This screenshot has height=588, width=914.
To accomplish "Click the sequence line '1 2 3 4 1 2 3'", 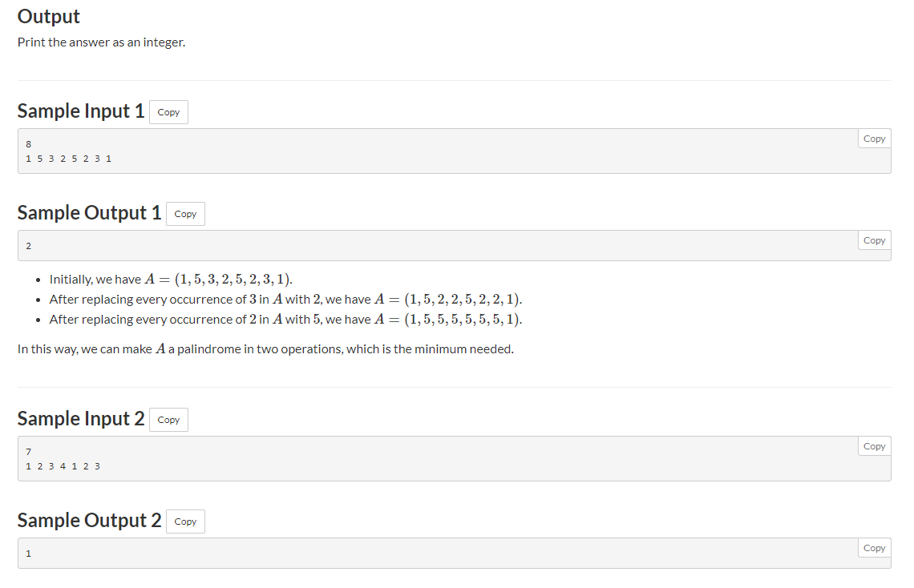I will pos(63,465).
